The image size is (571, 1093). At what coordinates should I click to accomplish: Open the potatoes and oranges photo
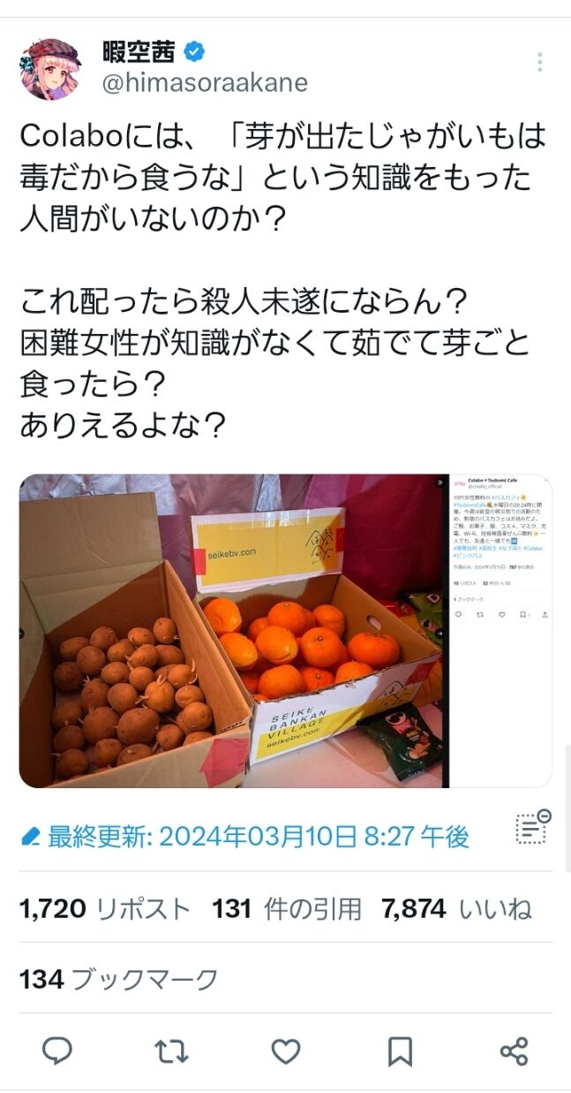230,631
